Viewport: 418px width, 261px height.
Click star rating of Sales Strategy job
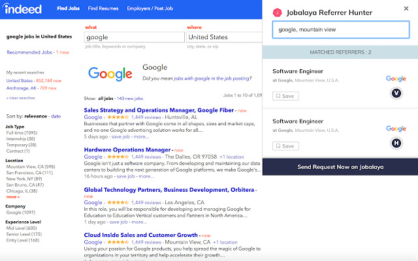[x=118, y=117]
